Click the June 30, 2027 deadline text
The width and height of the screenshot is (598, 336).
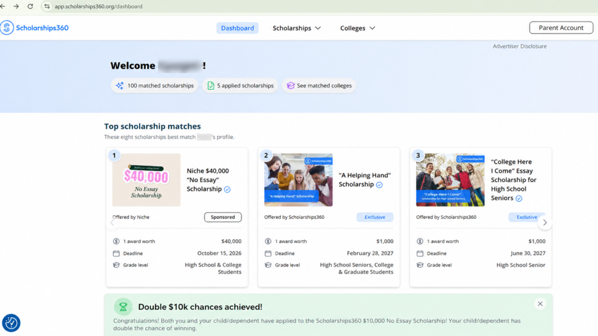pos(528,253)
